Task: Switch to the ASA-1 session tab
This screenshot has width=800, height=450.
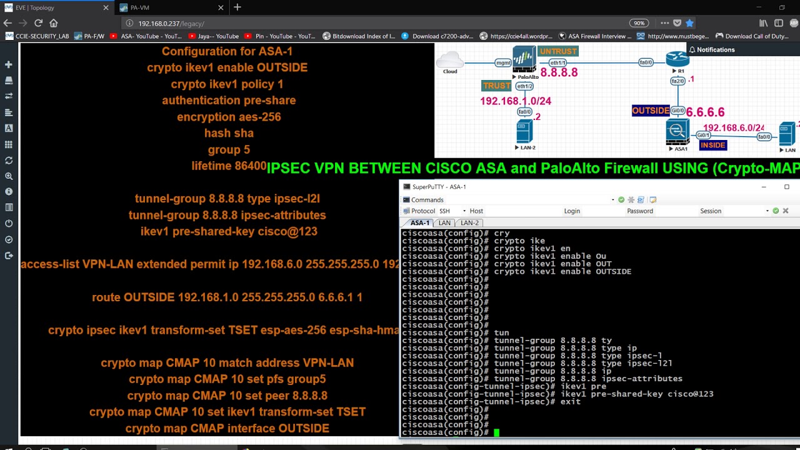Action: [x=420, y=222]
